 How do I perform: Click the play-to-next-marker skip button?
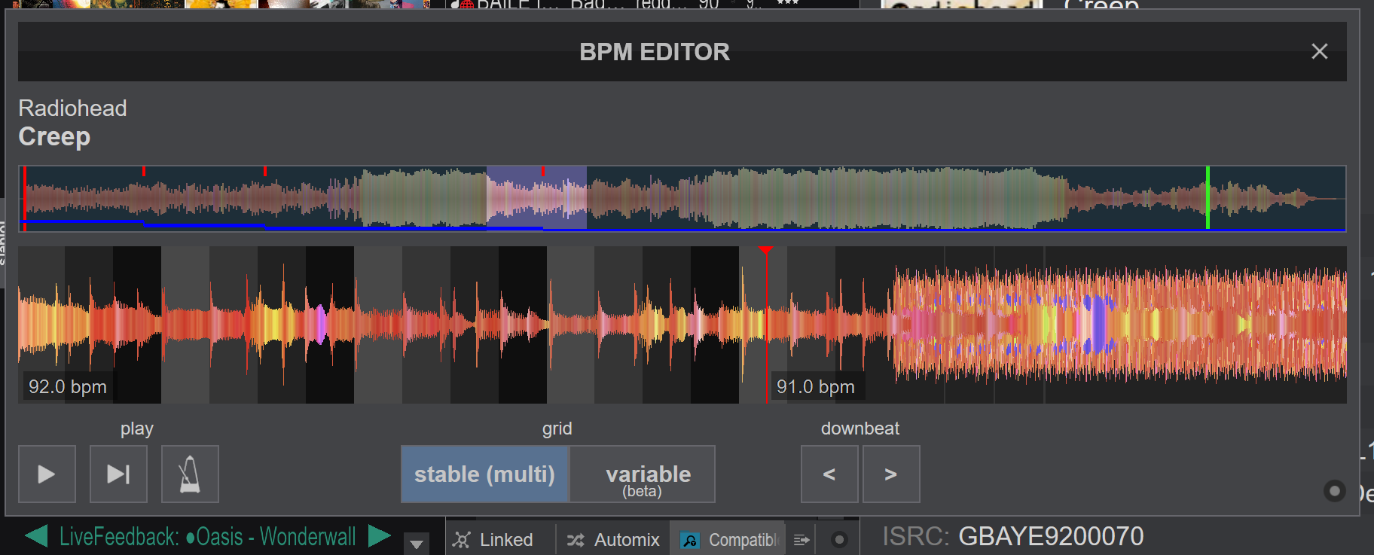point(118,474)
